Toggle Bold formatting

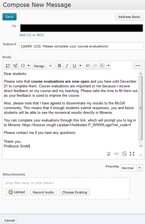click(60, 66)
